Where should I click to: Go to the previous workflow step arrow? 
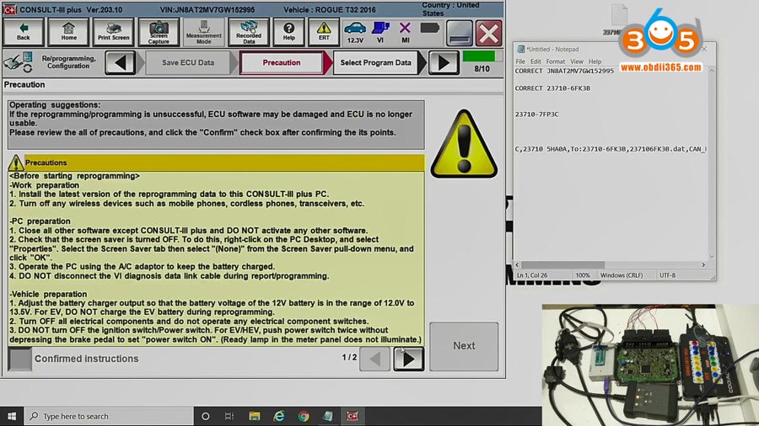(120, 63)
